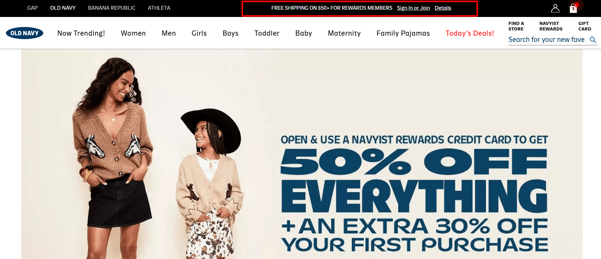
Task: Open the Now Trending! menu
Action: (81, 33)
